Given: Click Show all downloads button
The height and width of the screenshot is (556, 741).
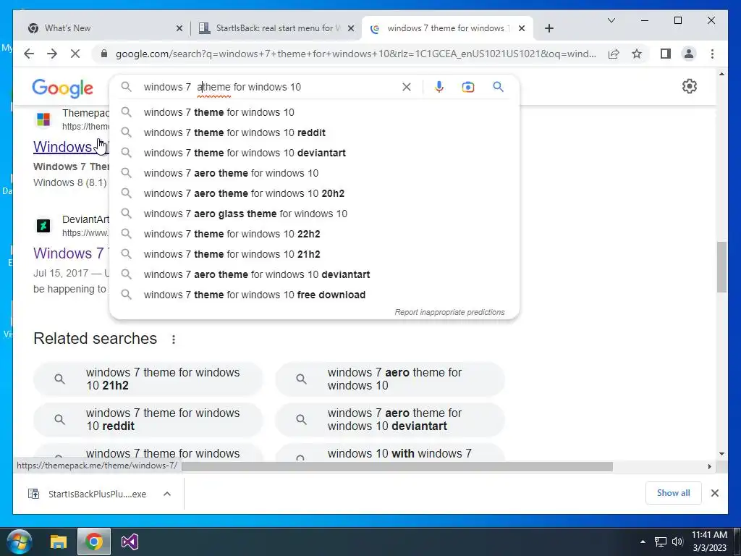Looking at the screenshot, I should pyautogui.click(x=673, y=493).
